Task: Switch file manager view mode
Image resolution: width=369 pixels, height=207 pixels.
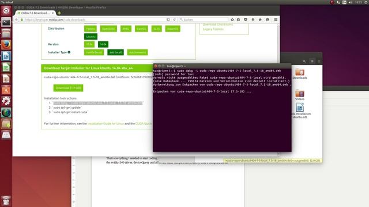Action: [x=312, y=62]
